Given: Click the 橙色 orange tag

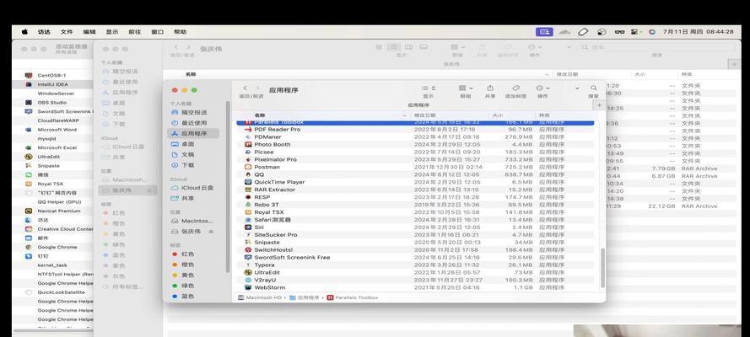Looking at the screenshot, I should (183, 265).
